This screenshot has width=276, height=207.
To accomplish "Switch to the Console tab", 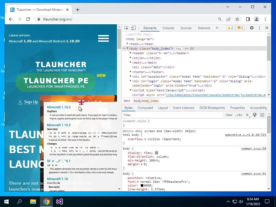I will click(x=168, y=28).
